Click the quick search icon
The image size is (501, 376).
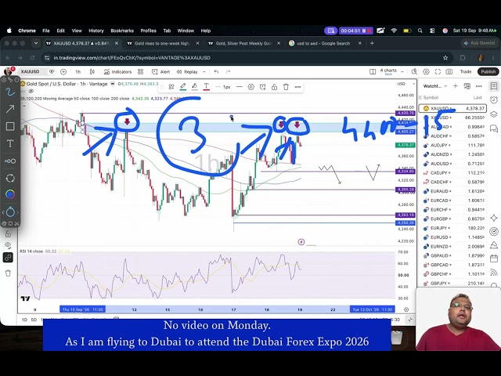coord(414,71)
